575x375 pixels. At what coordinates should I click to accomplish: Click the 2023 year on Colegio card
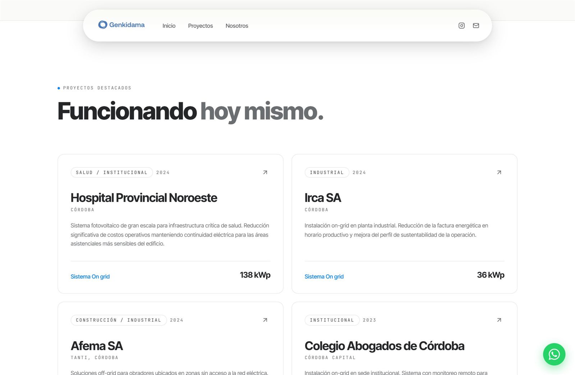tap(369, 320)
